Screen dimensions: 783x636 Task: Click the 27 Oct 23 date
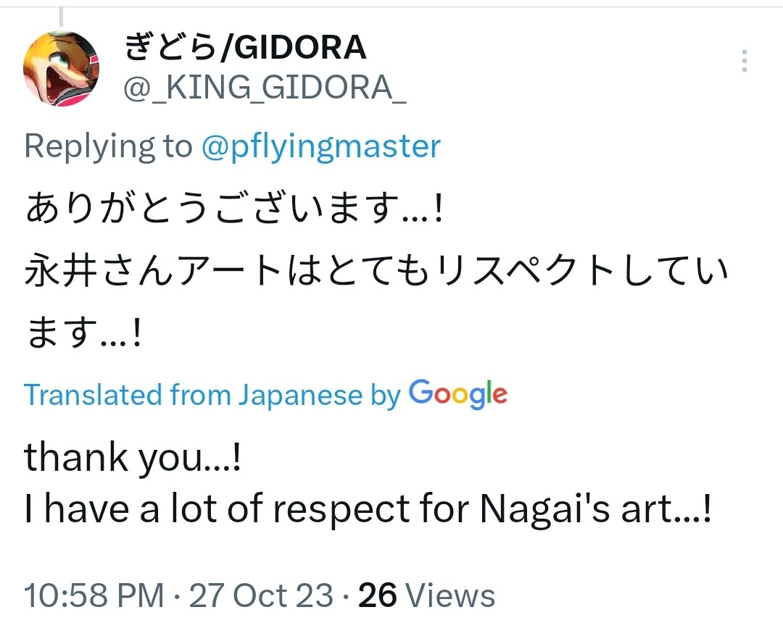coord(261,596)
